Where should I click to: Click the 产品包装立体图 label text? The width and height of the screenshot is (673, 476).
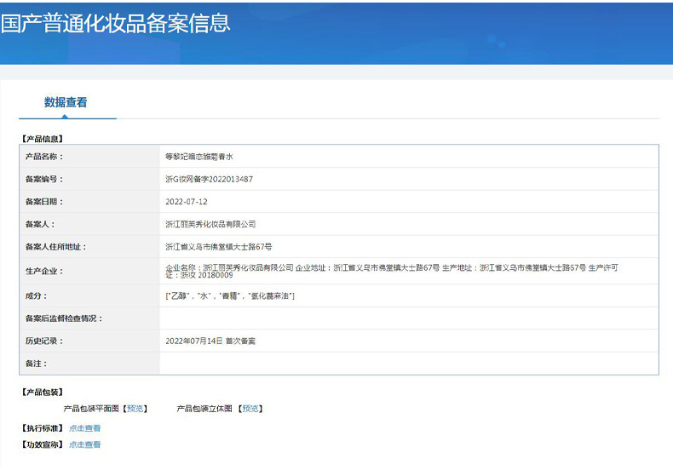[204, 409]
